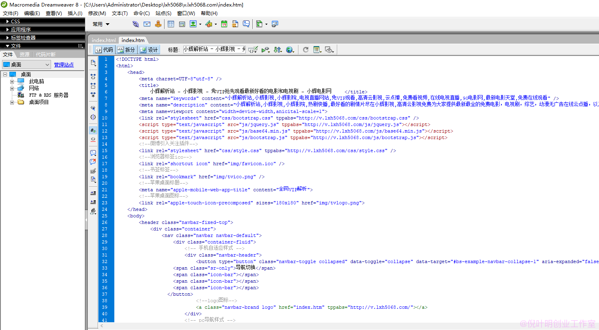Open the 编辑(E) menu
The image size is (599, 330).
pos(32,13)
